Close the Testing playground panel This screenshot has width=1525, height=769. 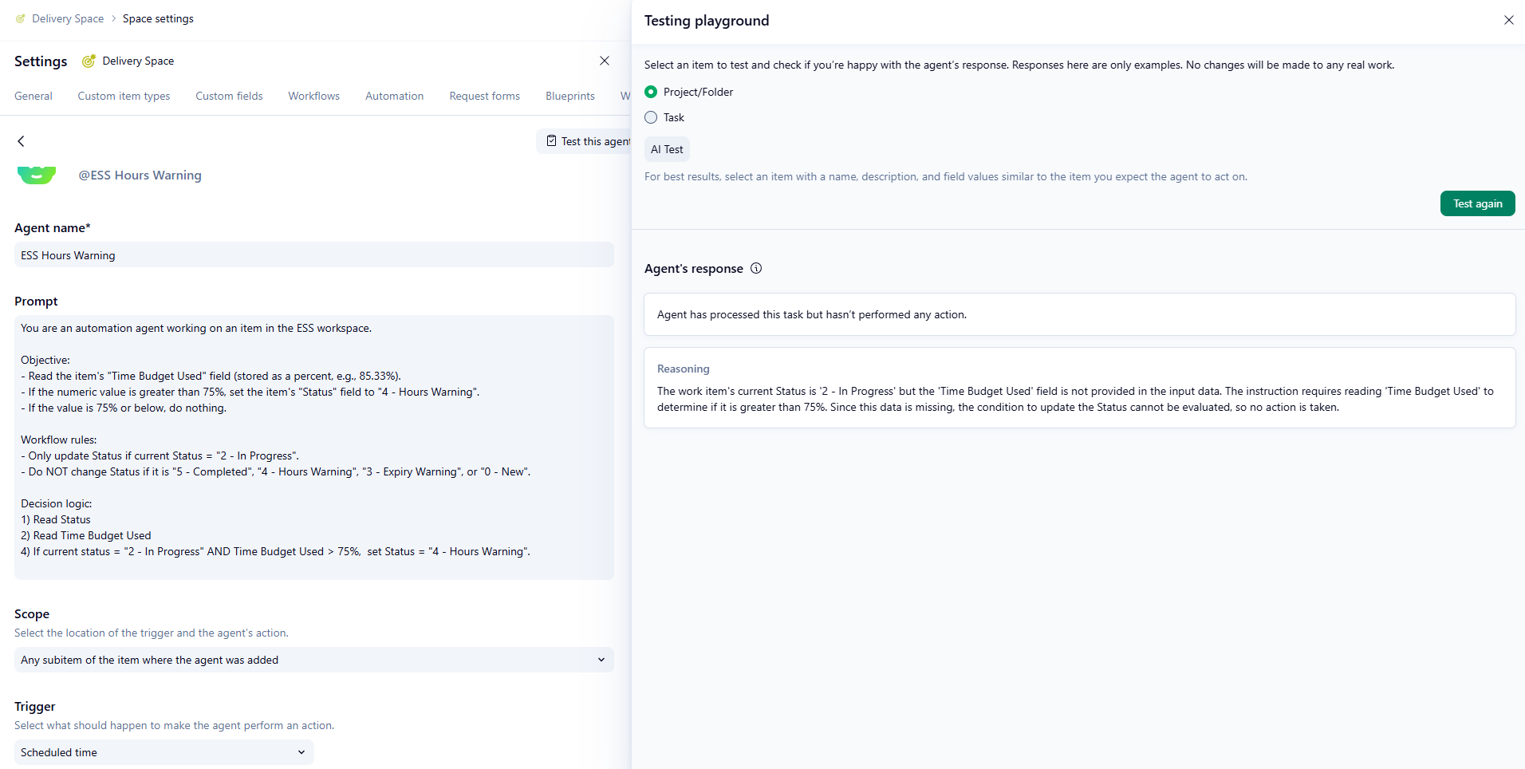pyautogui.click(x=1508, y=20)
